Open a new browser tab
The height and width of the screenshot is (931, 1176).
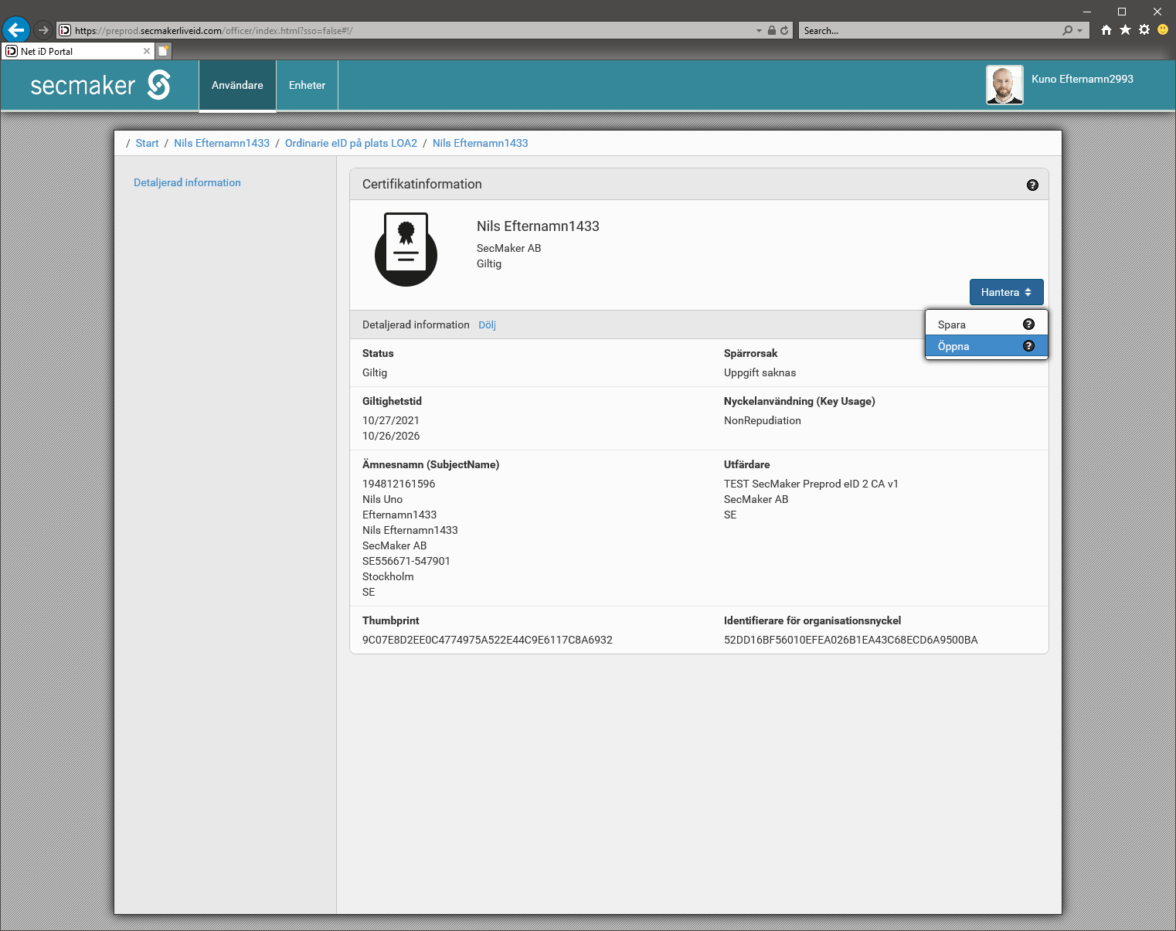(164, 51)
